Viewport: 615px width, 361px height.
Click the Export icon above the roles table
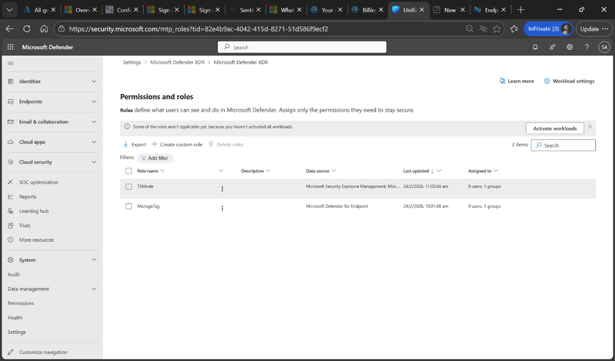[126, 144]
